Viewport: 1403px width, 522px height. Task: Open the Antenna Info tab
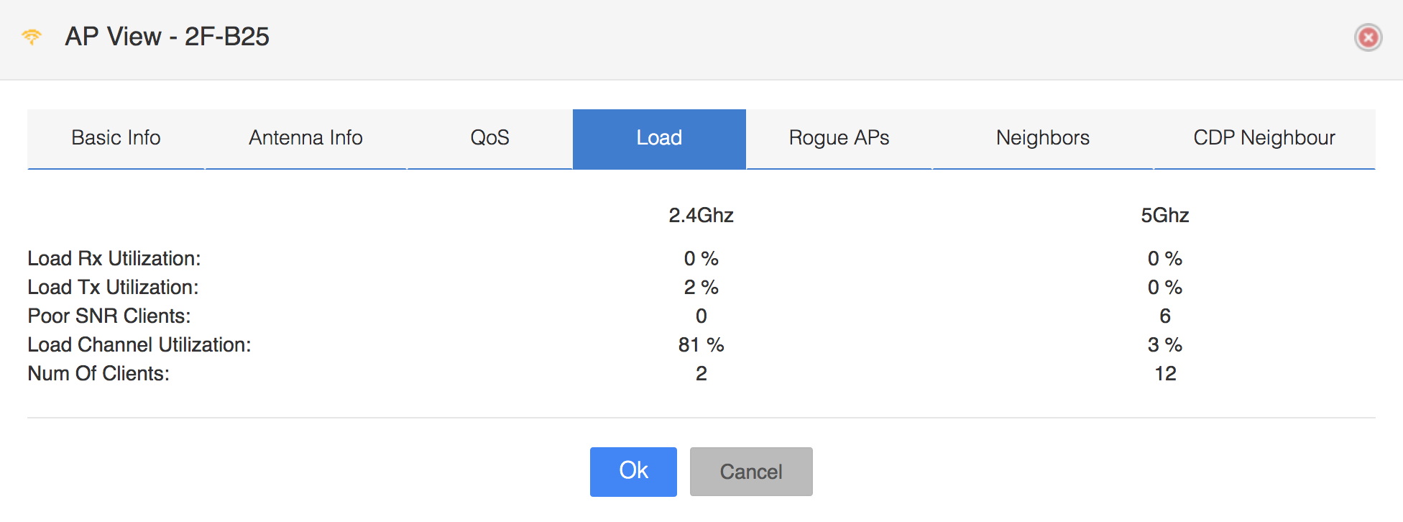coord(306,138)
